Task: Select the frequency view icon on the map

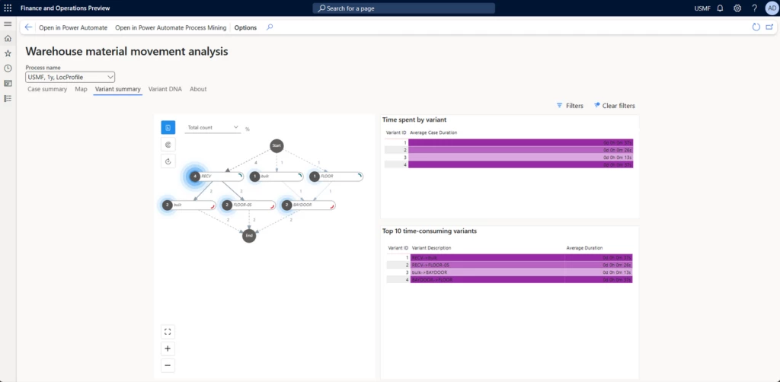Action: [168, 128]
